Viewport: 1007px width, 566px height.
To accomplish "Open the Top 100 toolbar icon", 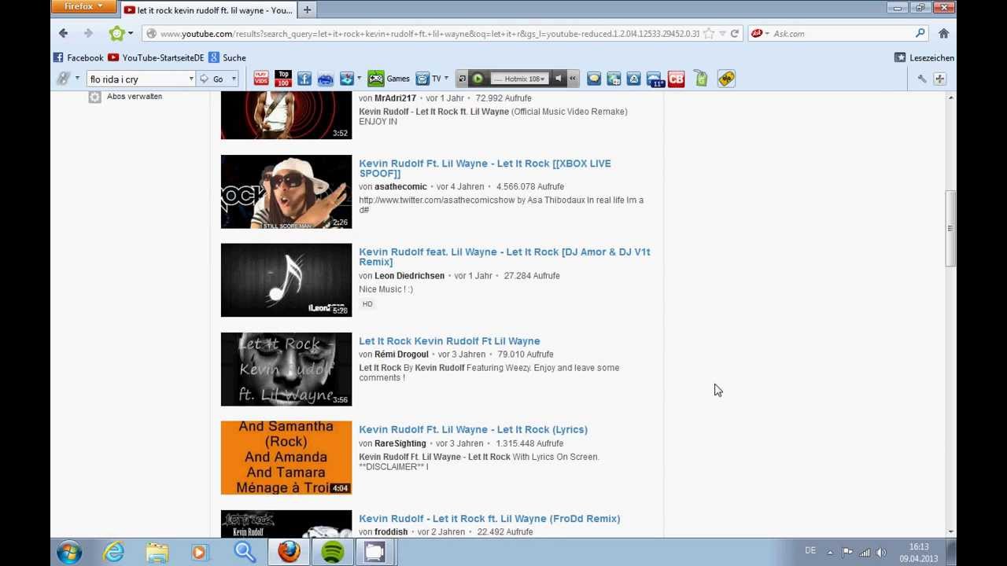I will click(x=282, y=79).
